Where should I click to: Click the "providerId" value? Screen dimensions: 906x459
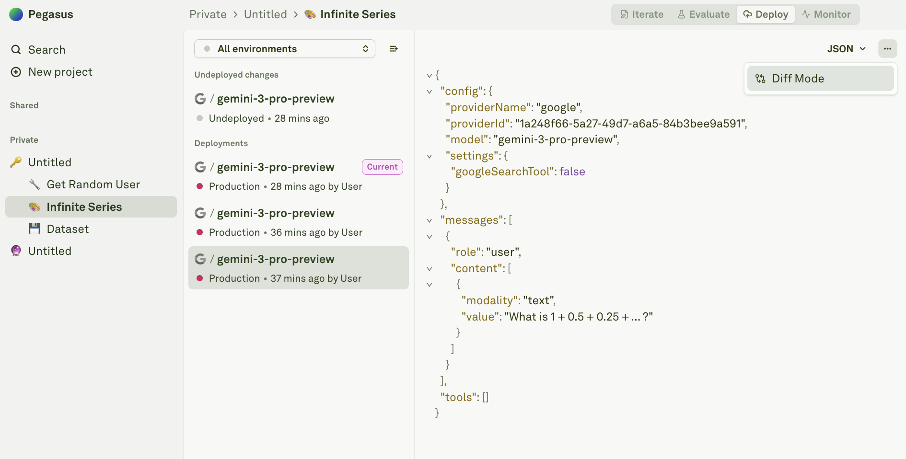pyautogui.click(x=631, y=124)
